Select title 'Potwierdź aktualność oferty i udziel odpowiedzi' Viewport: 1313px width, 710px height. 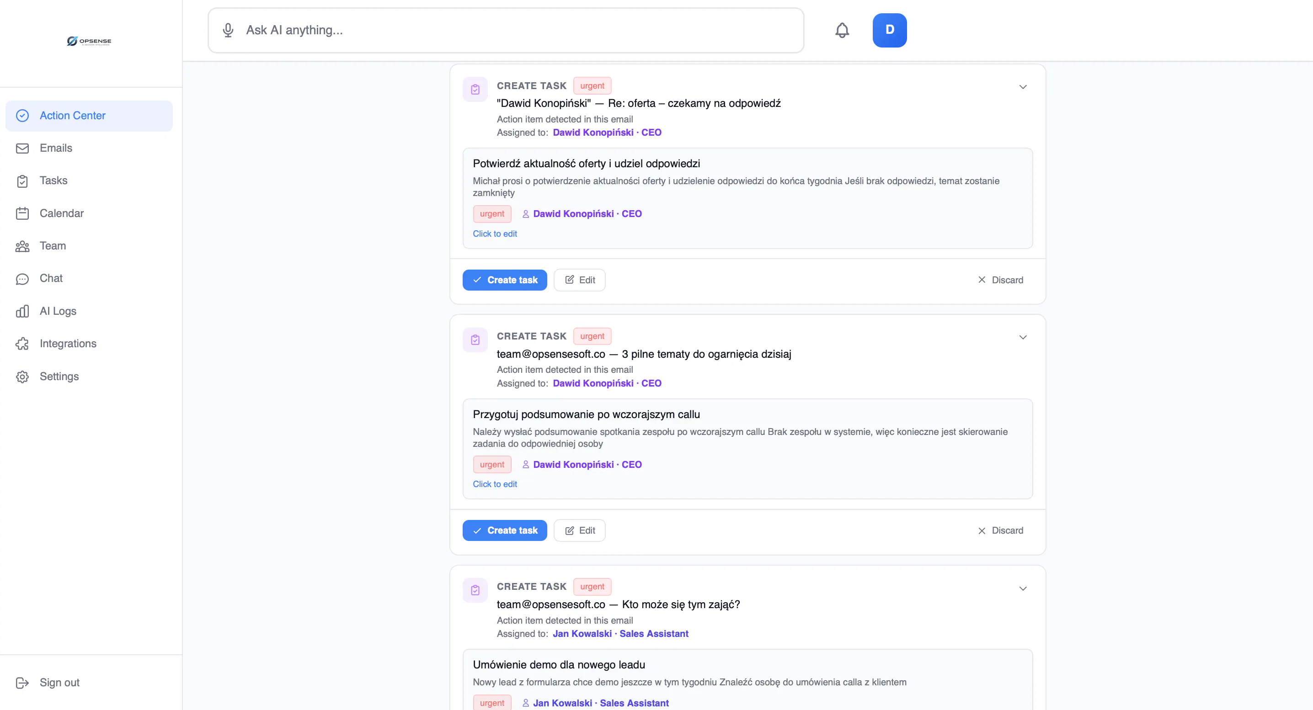pyautogui.click(x=586, y=164)
